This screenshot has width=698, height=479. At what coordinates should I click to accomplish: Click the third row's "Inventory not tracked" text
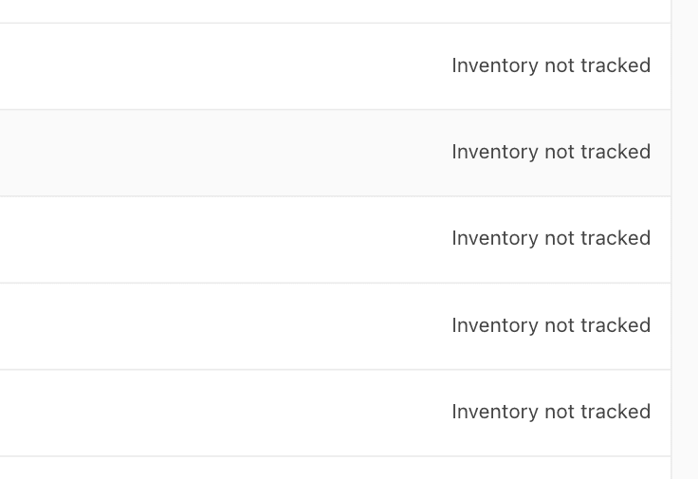(551, 238)
